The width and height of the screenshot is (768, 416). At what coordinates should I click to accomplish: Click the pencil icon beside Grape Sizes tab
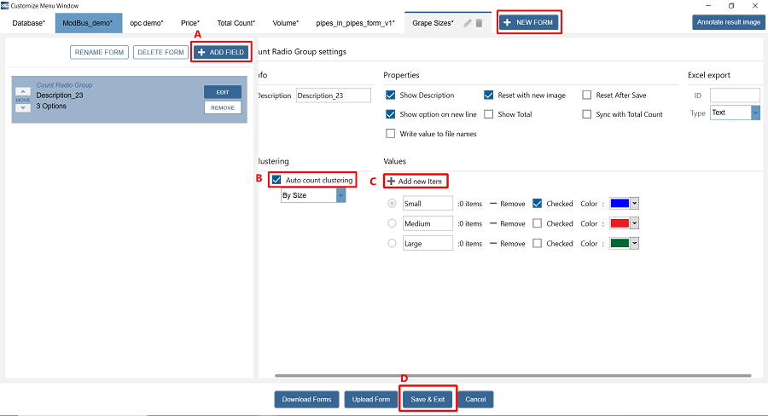coord(467,23)
